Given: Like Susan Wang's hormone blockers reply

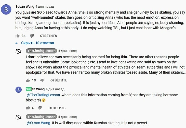Looking at the screenshot, I should pos(28,108).
